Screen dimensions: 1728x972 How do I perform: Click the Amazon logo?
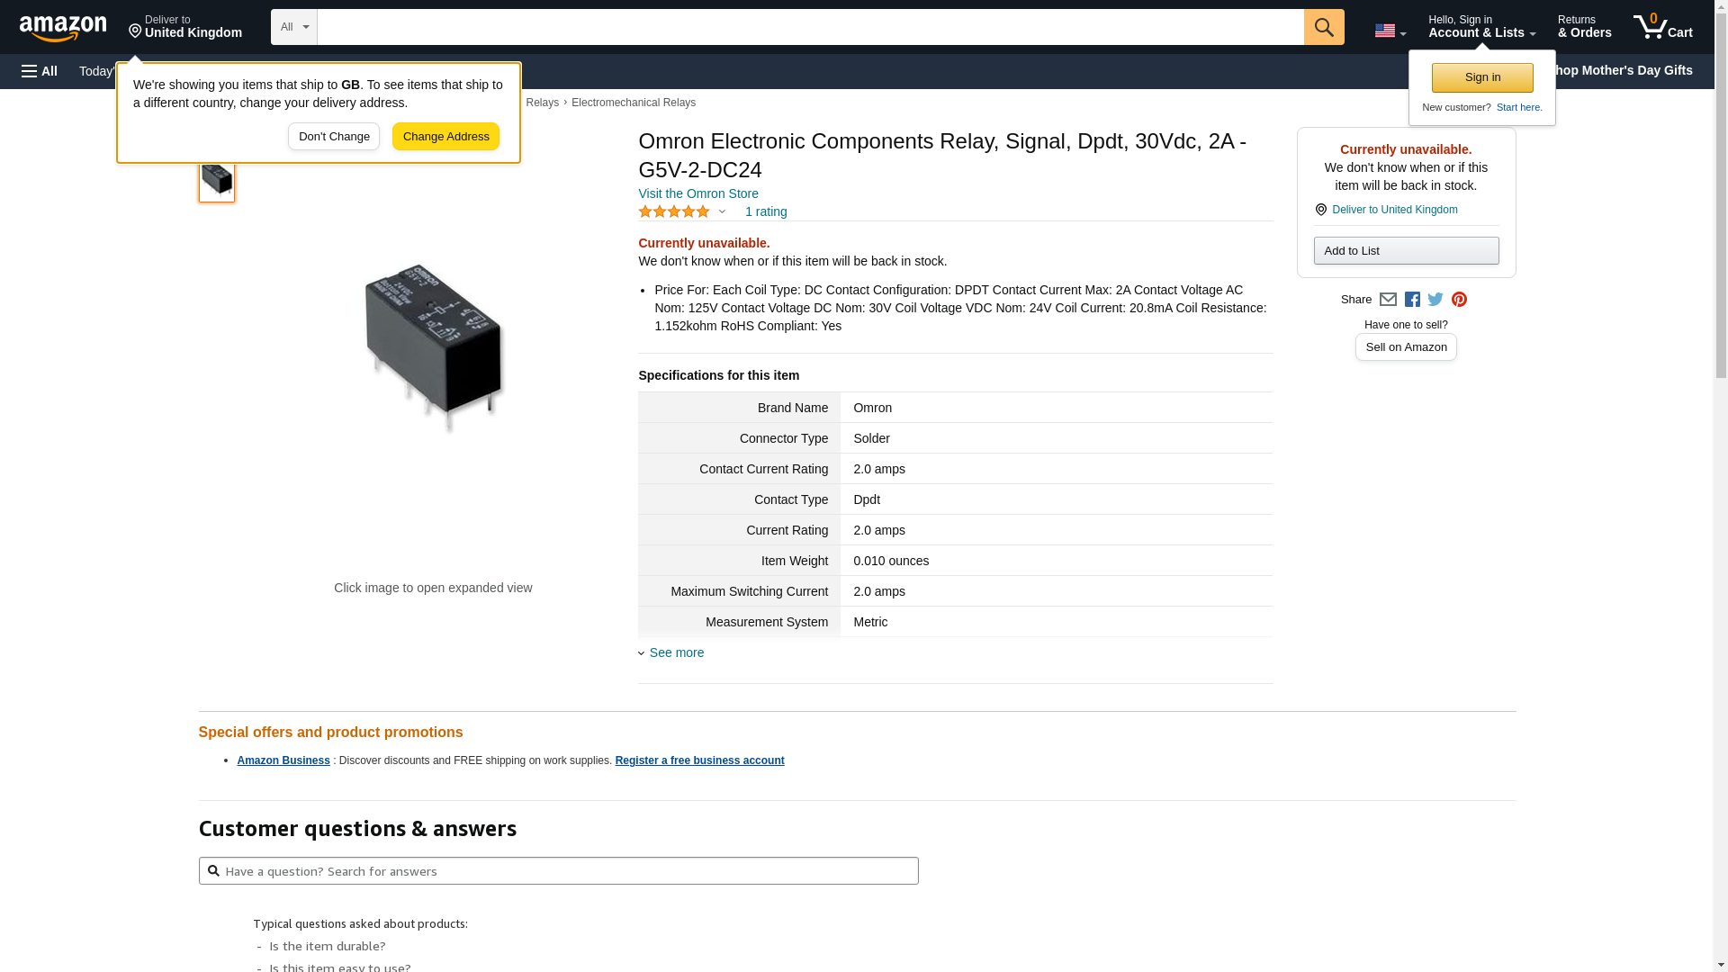(63, 28)
